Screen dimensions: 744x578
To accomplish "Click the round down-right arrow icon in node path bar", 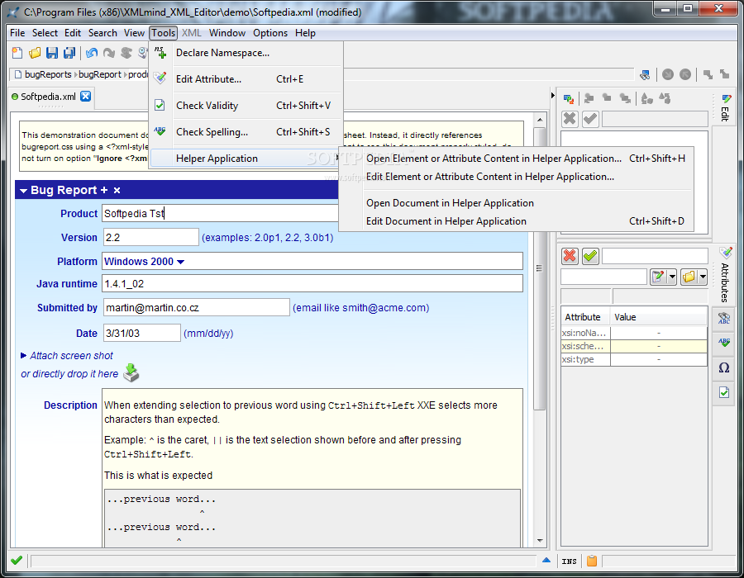I will click(668, 74).
